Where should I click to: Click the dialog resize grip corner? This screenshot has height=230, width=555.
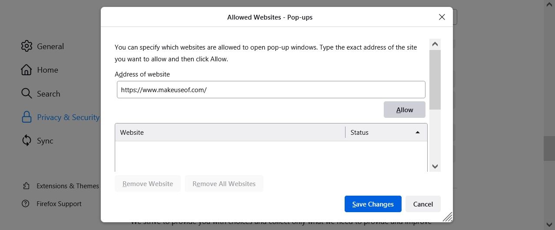click(x=447, y=217)
